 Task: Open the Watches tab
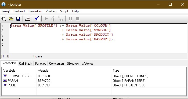87,63
